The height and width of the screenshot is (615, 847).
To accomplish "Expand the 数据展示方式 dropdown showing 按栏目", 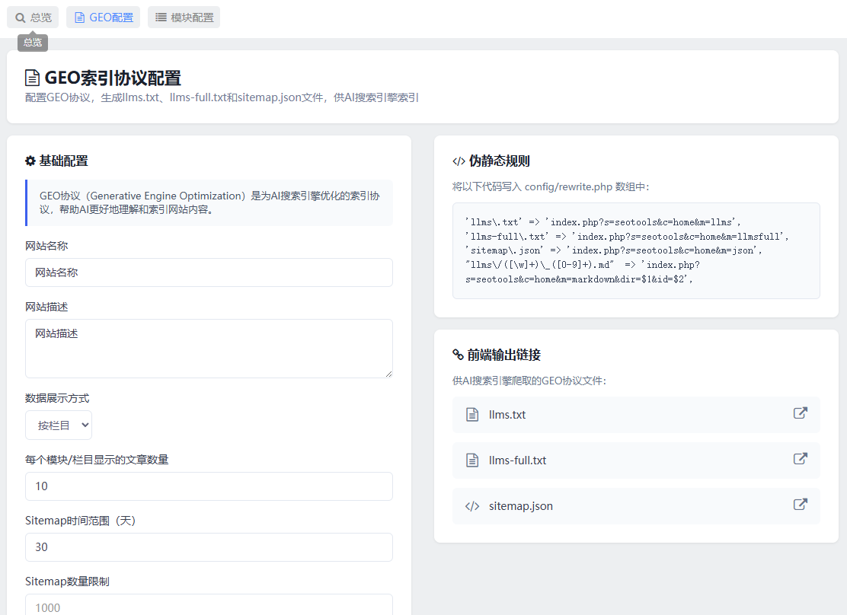I will coord(59,425).
